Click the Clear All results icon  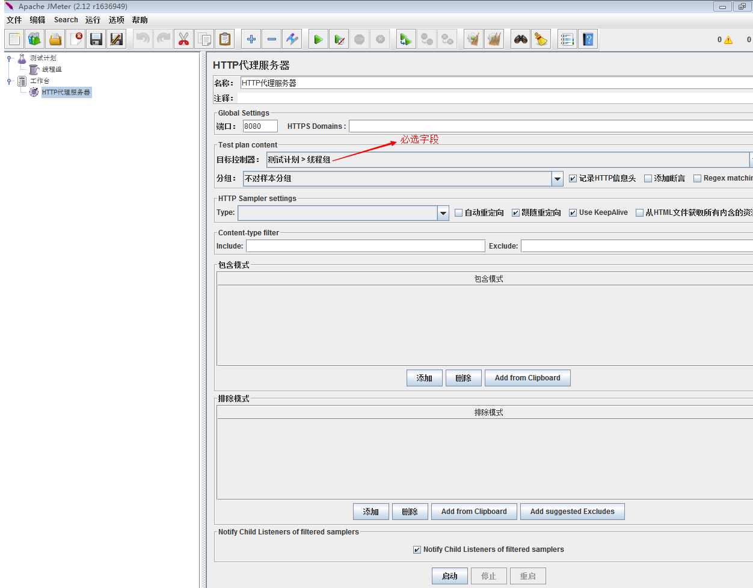(494, 39)
